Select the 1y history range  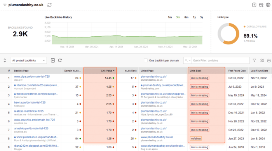pos(194,17)
